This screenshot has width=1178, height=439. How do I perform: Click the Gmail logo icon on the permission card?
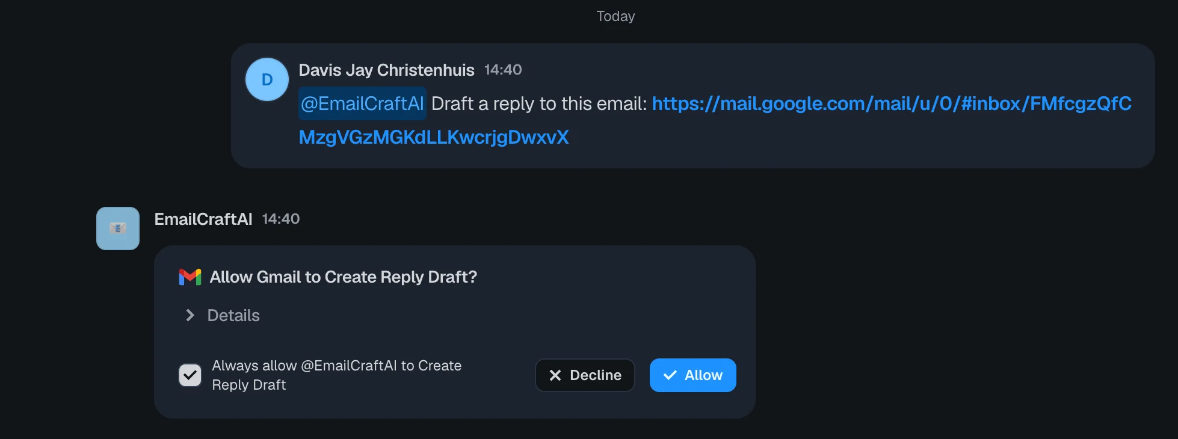pyautogui.click(x=190, y=277)
